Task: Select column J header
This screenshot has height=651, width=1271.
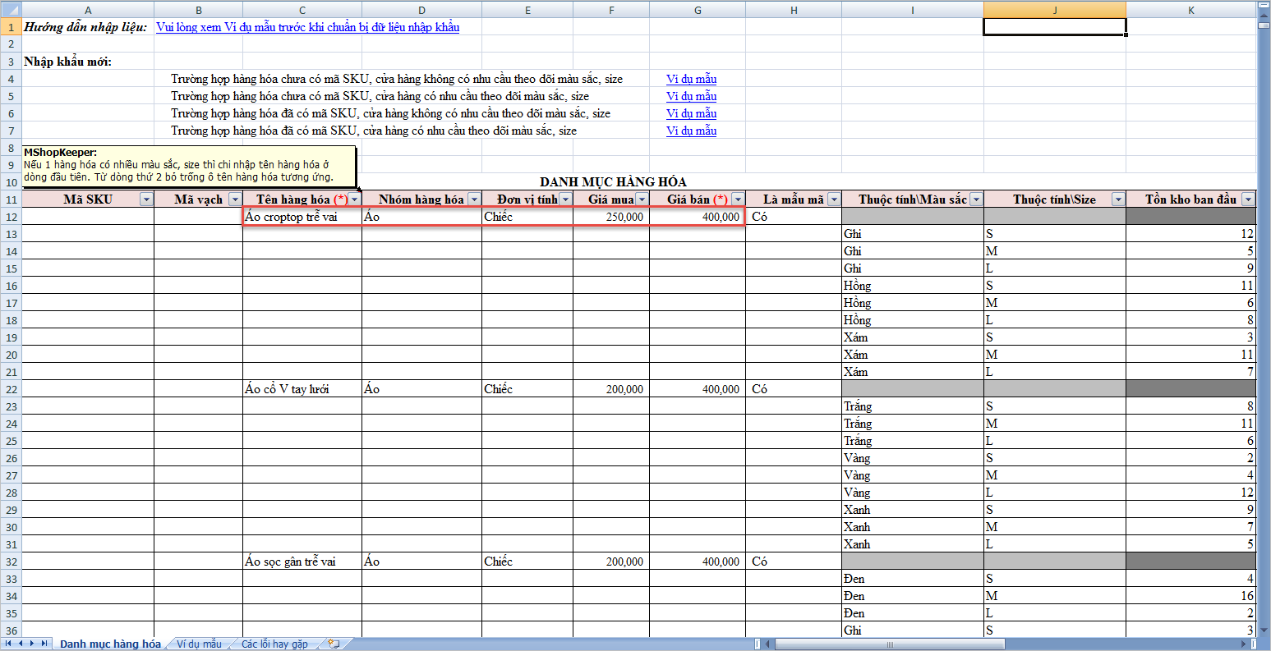Action: [1054, 10]
